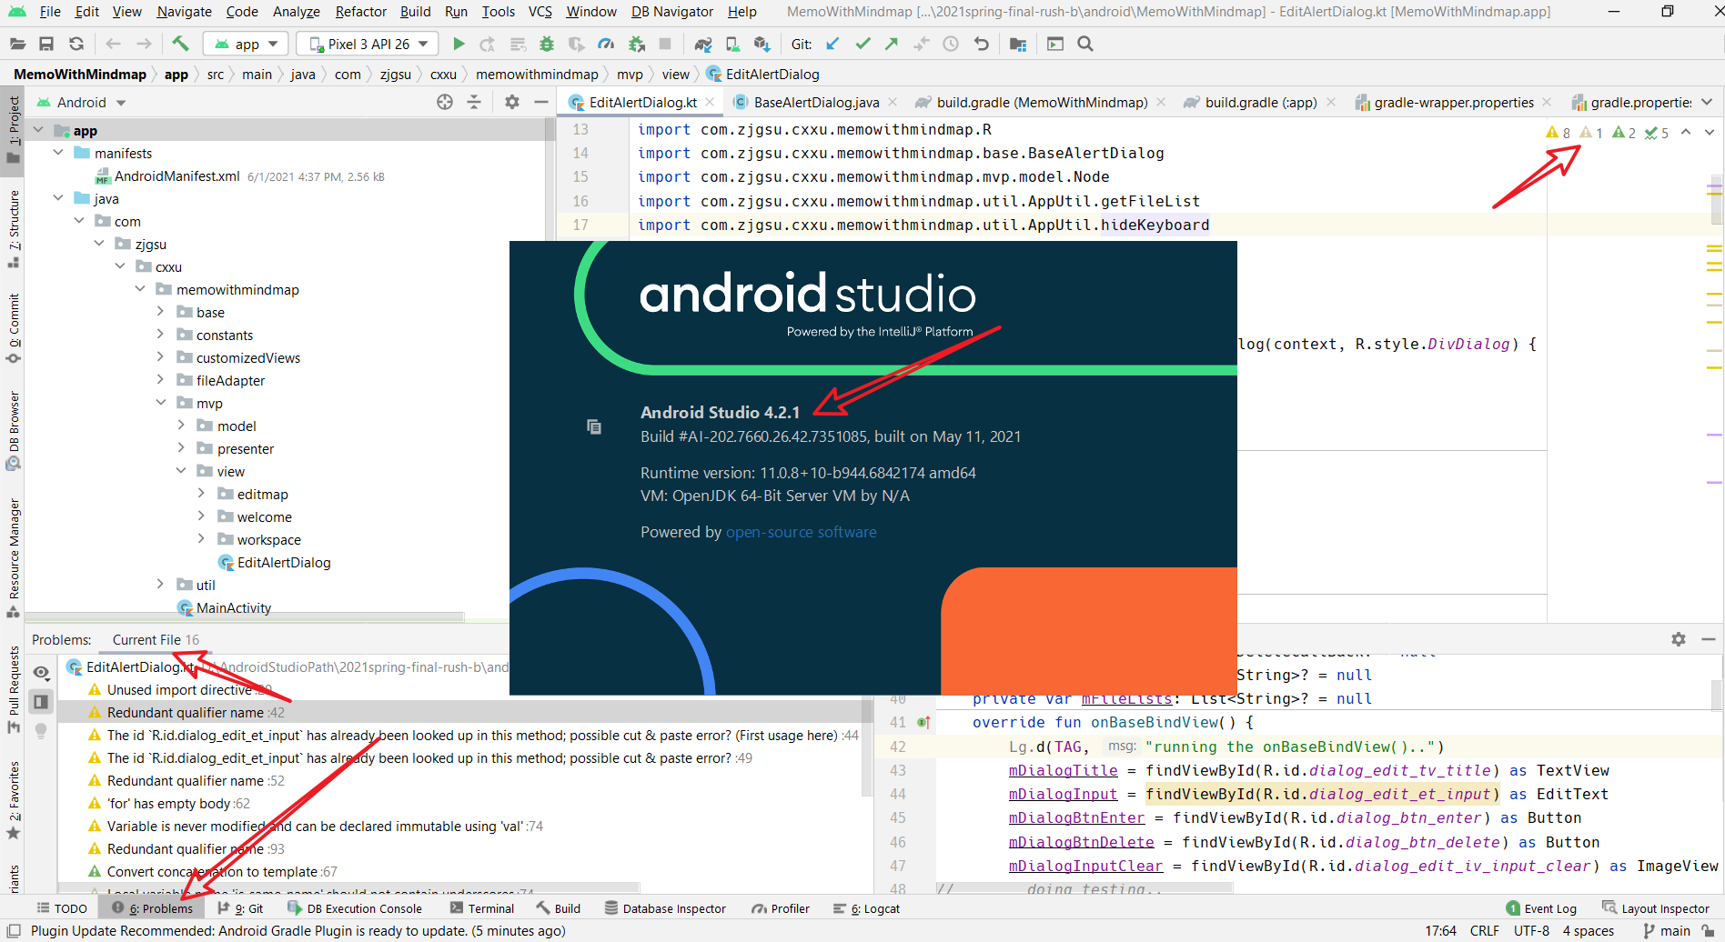Click Sync Project with Gradle Files icon

[x=703, y=44]
